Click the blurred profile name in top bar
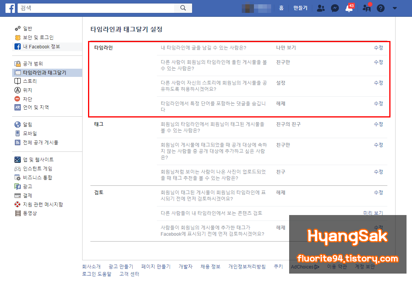 click(x=256, y=8)
